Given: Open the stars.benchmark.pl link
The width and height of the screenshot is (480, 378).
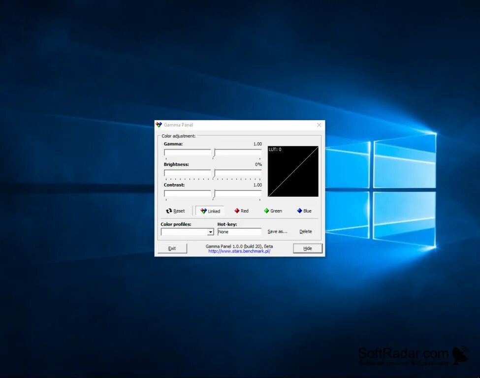Looking at the screenshot, I should tap(239, 252).
